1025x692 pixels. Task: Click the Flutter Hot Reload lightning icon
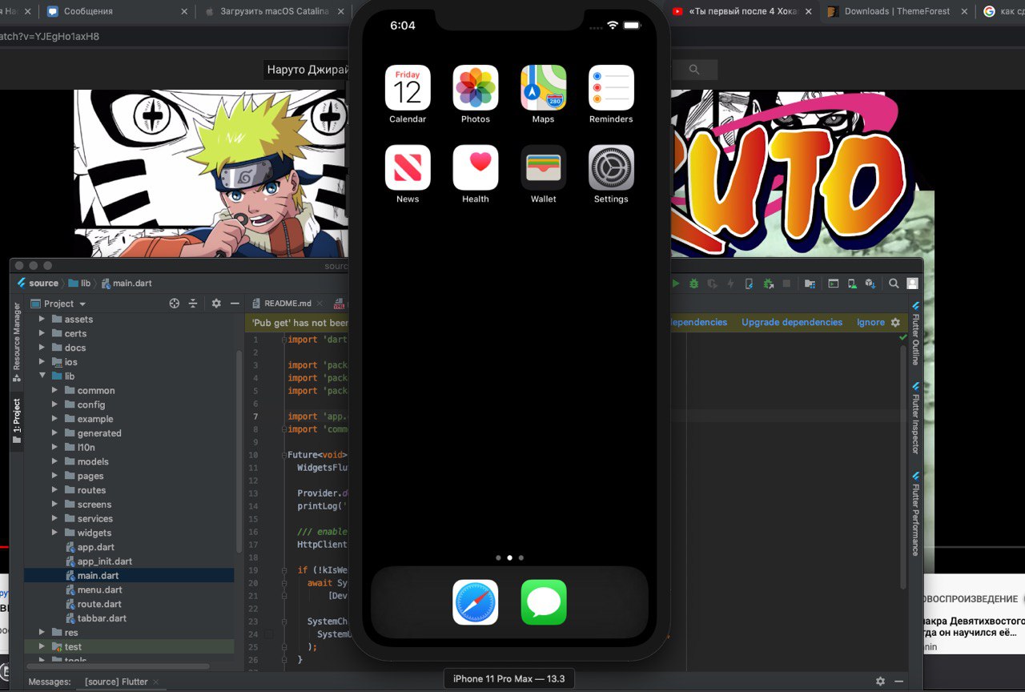tap(730, 284)
